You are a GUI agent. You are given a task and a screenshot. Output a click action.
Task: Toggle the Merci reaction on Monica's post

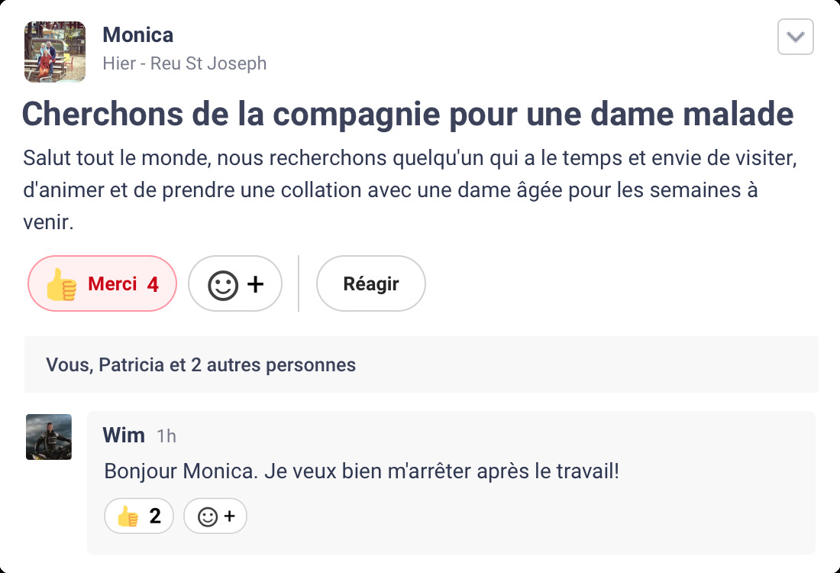(102, 283)
